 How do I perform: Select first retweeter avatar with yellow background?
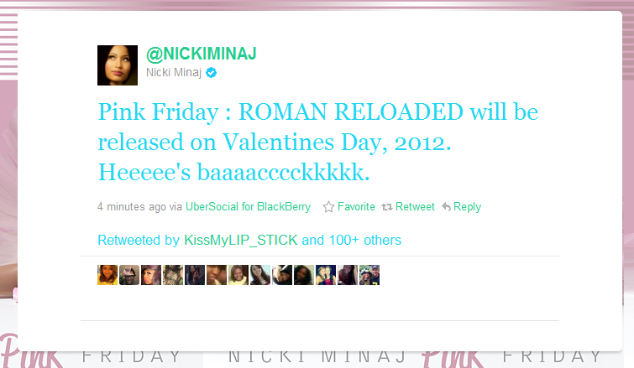tap(107, 275)
